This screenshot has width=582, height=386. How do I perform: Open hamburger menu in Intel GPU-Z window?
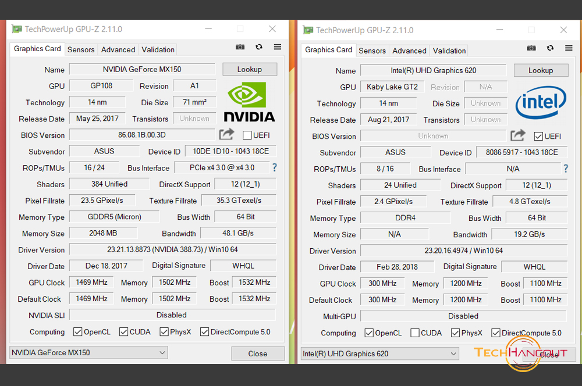point(569,48)
